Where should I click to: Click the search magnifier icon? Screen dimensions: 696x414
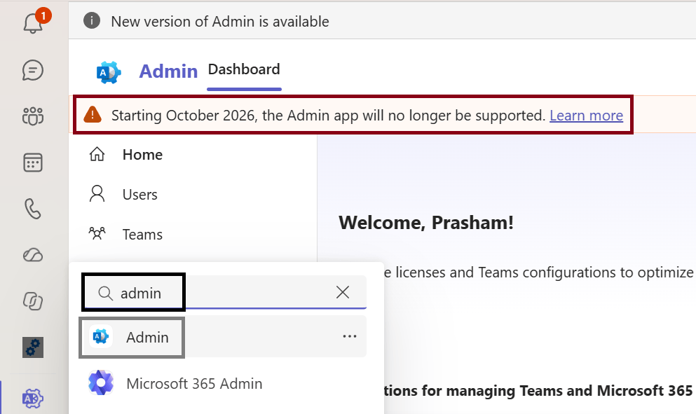coord(105,294)
